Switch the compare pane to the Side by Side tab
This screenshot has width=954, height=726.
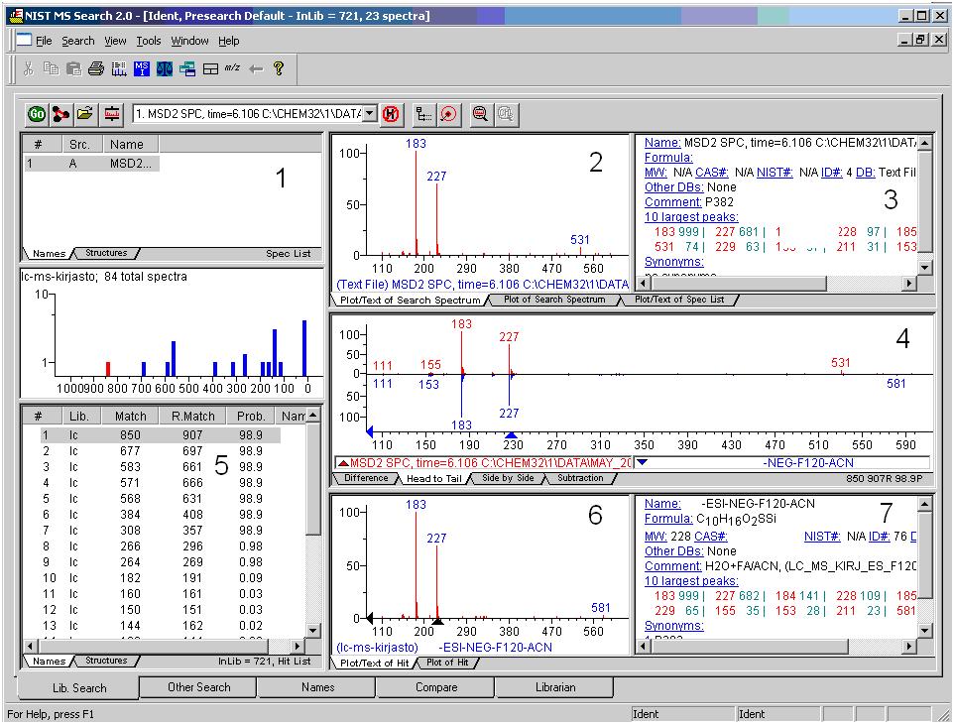pyautogui.click(x=508, y=478)
